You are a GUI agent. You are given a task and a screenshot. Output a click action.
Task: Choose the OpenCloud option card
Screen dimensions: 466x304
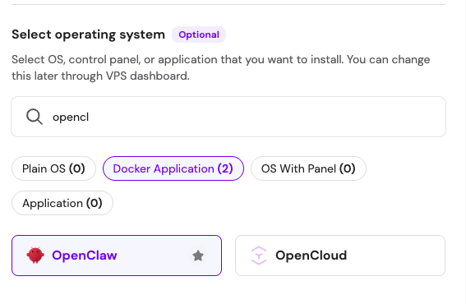point(340,256)
